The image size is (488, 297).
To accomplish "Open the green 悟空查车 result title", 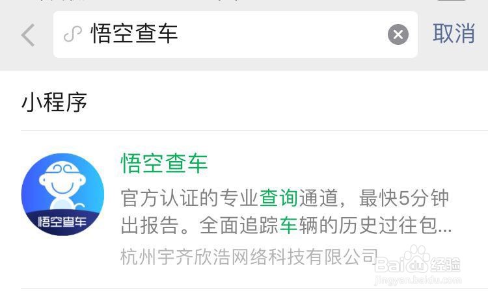I will pyautogui.click(x=164, y=162).
